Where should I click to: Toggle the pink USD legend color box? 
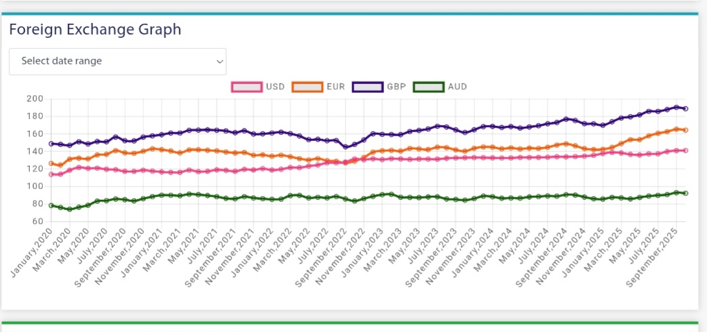coord(248,87)
